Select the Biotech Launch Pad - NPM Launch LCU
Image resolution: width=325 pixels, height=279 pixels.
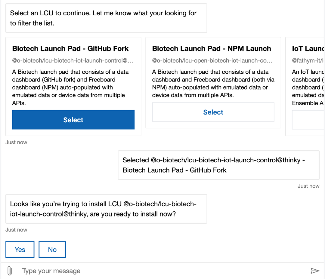coord(213,112)
